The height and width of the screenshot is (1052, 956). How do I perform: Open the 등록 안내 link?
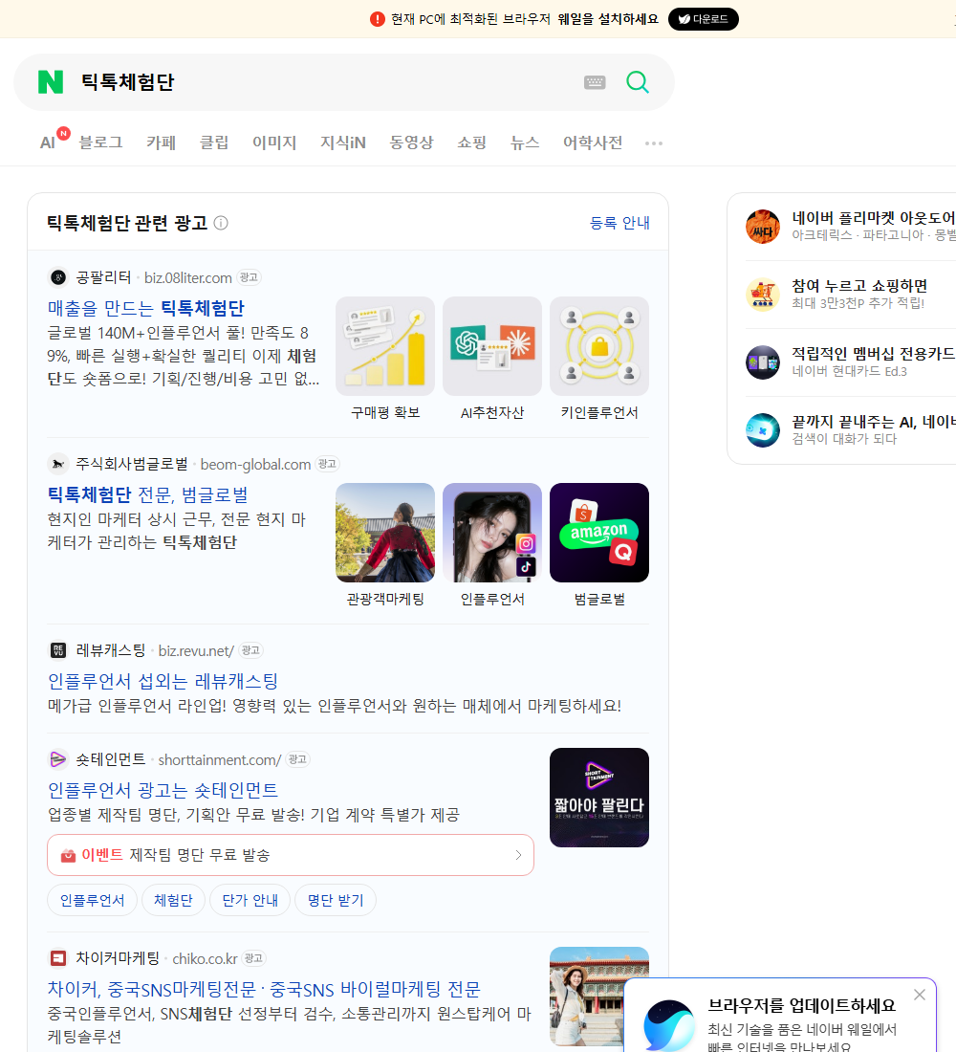[x=619, y=223]
